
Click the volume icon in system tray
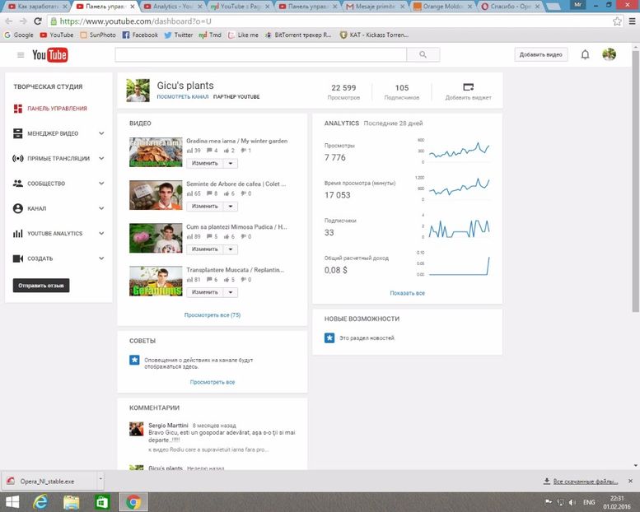click(572, 502)
